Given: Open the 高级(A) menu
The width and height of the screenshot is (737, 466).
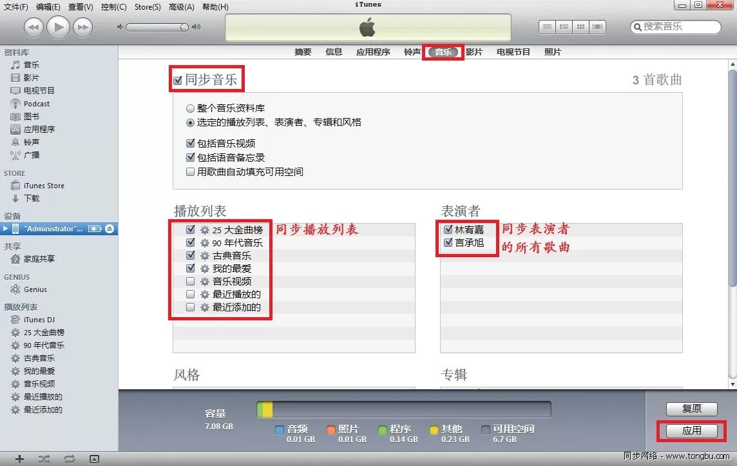Looking at the screenshot, I should pos(182,7).
